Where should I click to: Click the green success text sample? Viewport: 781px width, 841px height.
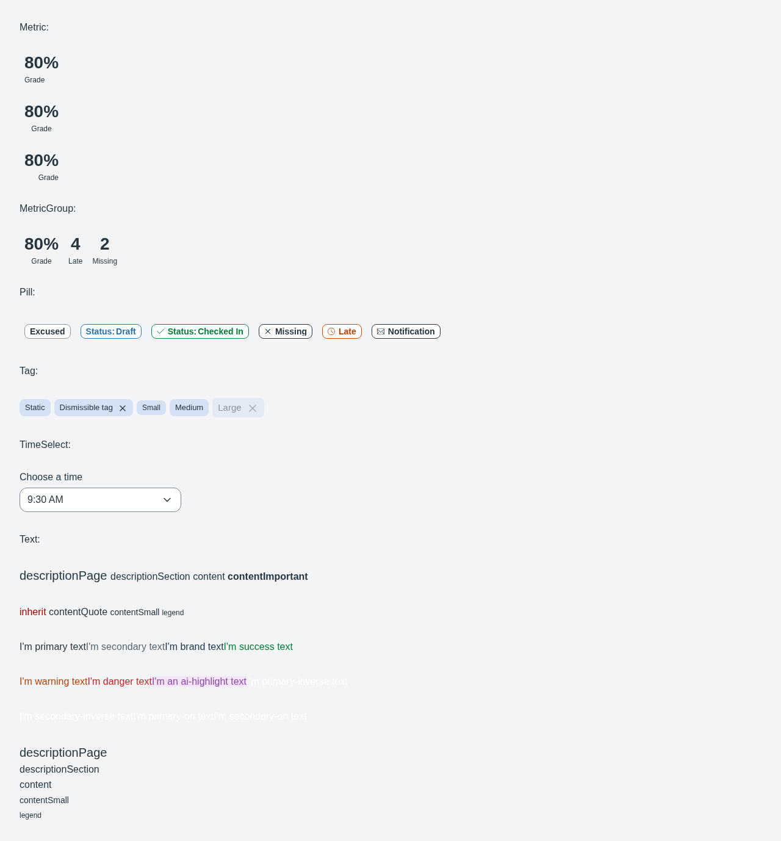tap(259, 647)
